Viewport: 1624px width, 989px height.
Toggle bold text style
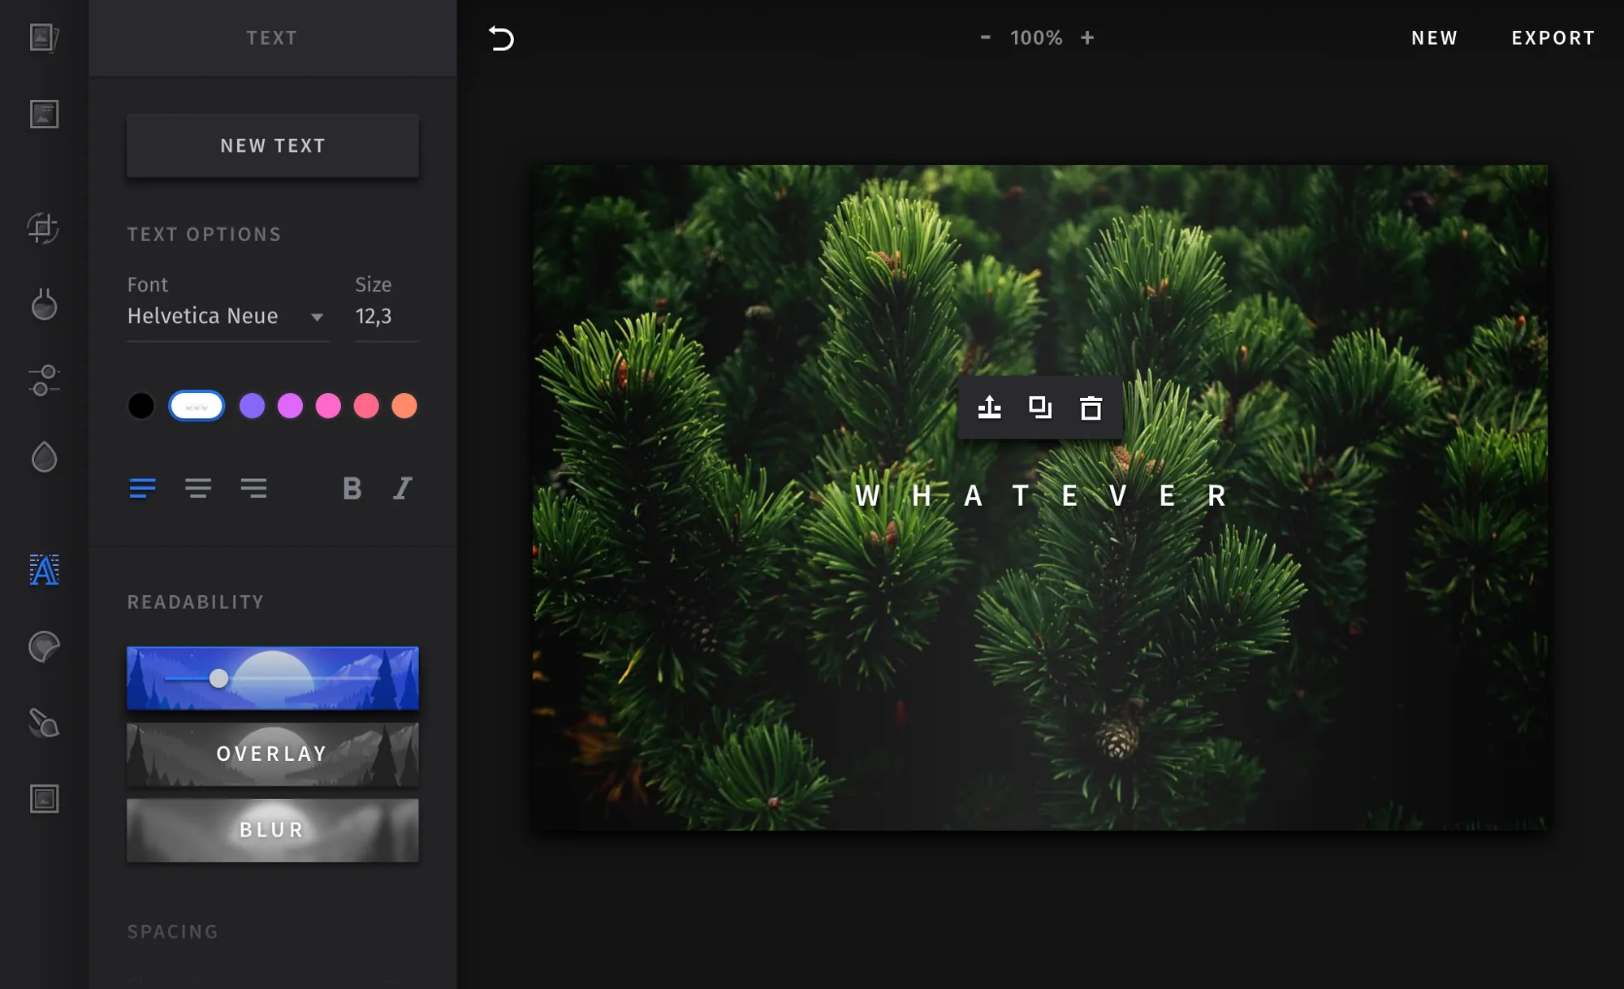(x=352, y=488)
